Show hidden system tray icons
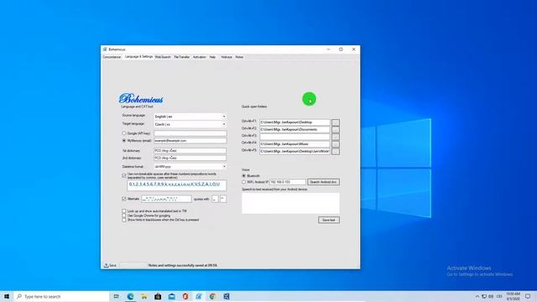537x302 pixels. (x=477, y=296)
